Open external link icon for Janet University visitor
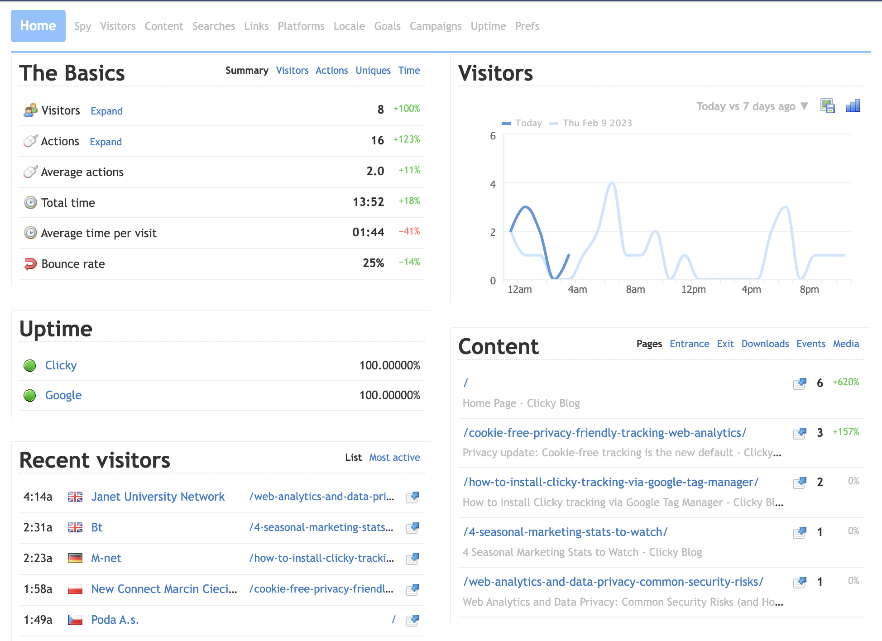Screen dimensions: 882x641 412,497
